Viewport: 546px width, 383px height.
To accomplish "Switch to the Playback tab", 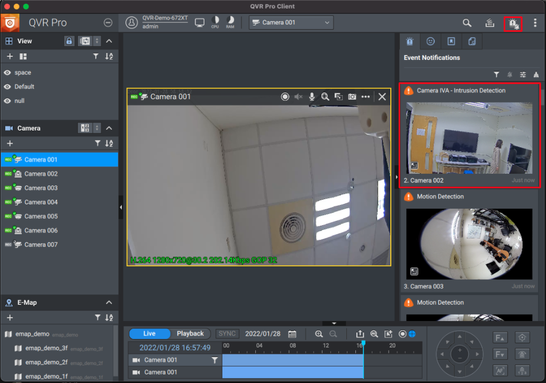I will 190,334.
